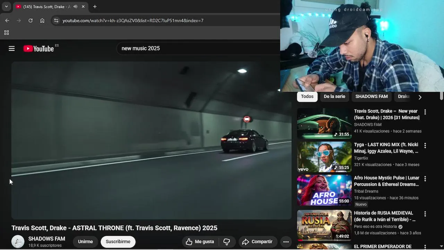Open 'Historia de RUSIA MEDIEVAL' title link
Viewport: 444px width, 250px height.
click(x=385, y=216)
